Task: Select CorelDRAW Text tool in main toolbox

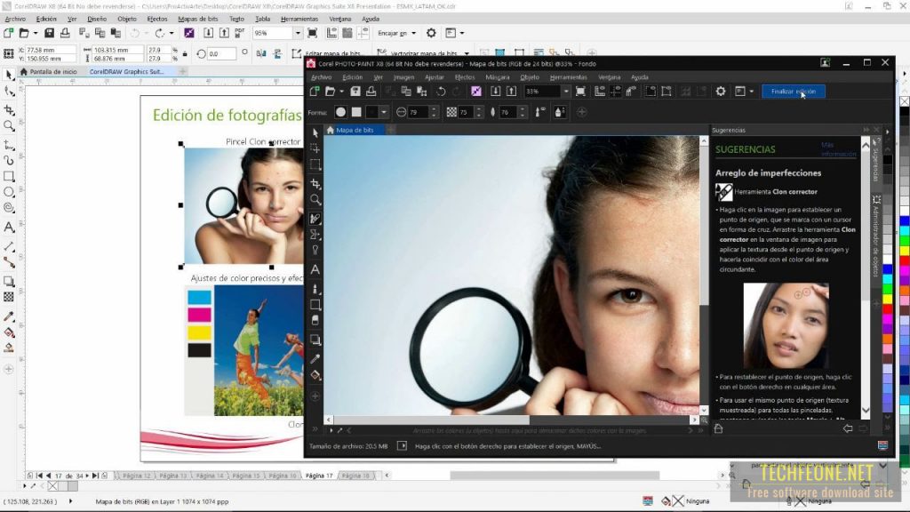Action: [9, 227]
